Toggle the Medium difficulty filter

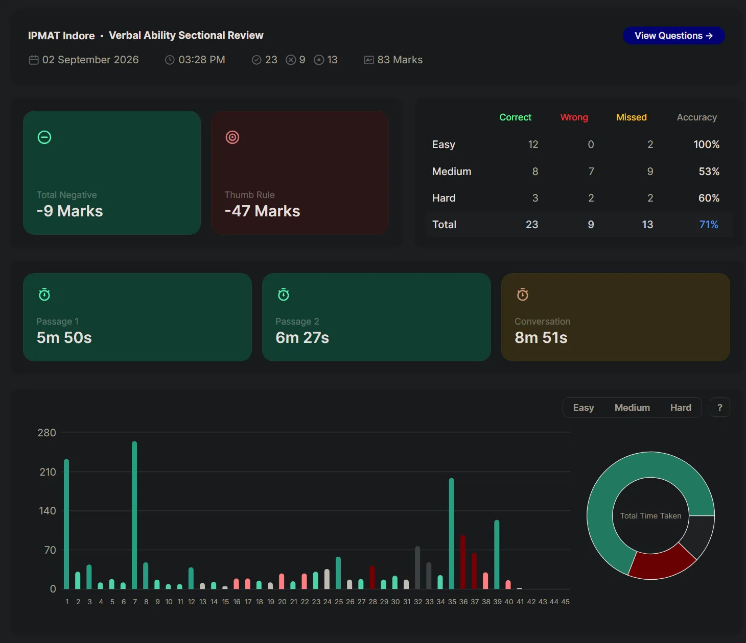(x=632, y=408)
